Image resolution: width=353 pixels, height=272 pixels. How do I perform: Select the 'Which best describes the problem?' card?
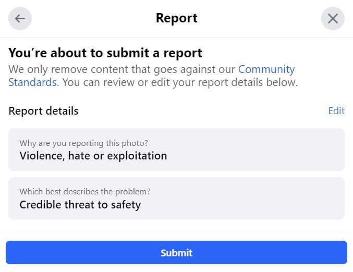176,198
